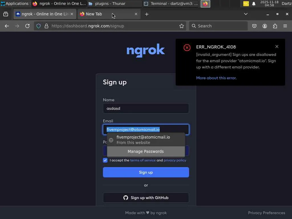Click the yellow panel plugin icon
Image resolution: width=292 pixels, height=219 pixels.
tap(246, 4)
